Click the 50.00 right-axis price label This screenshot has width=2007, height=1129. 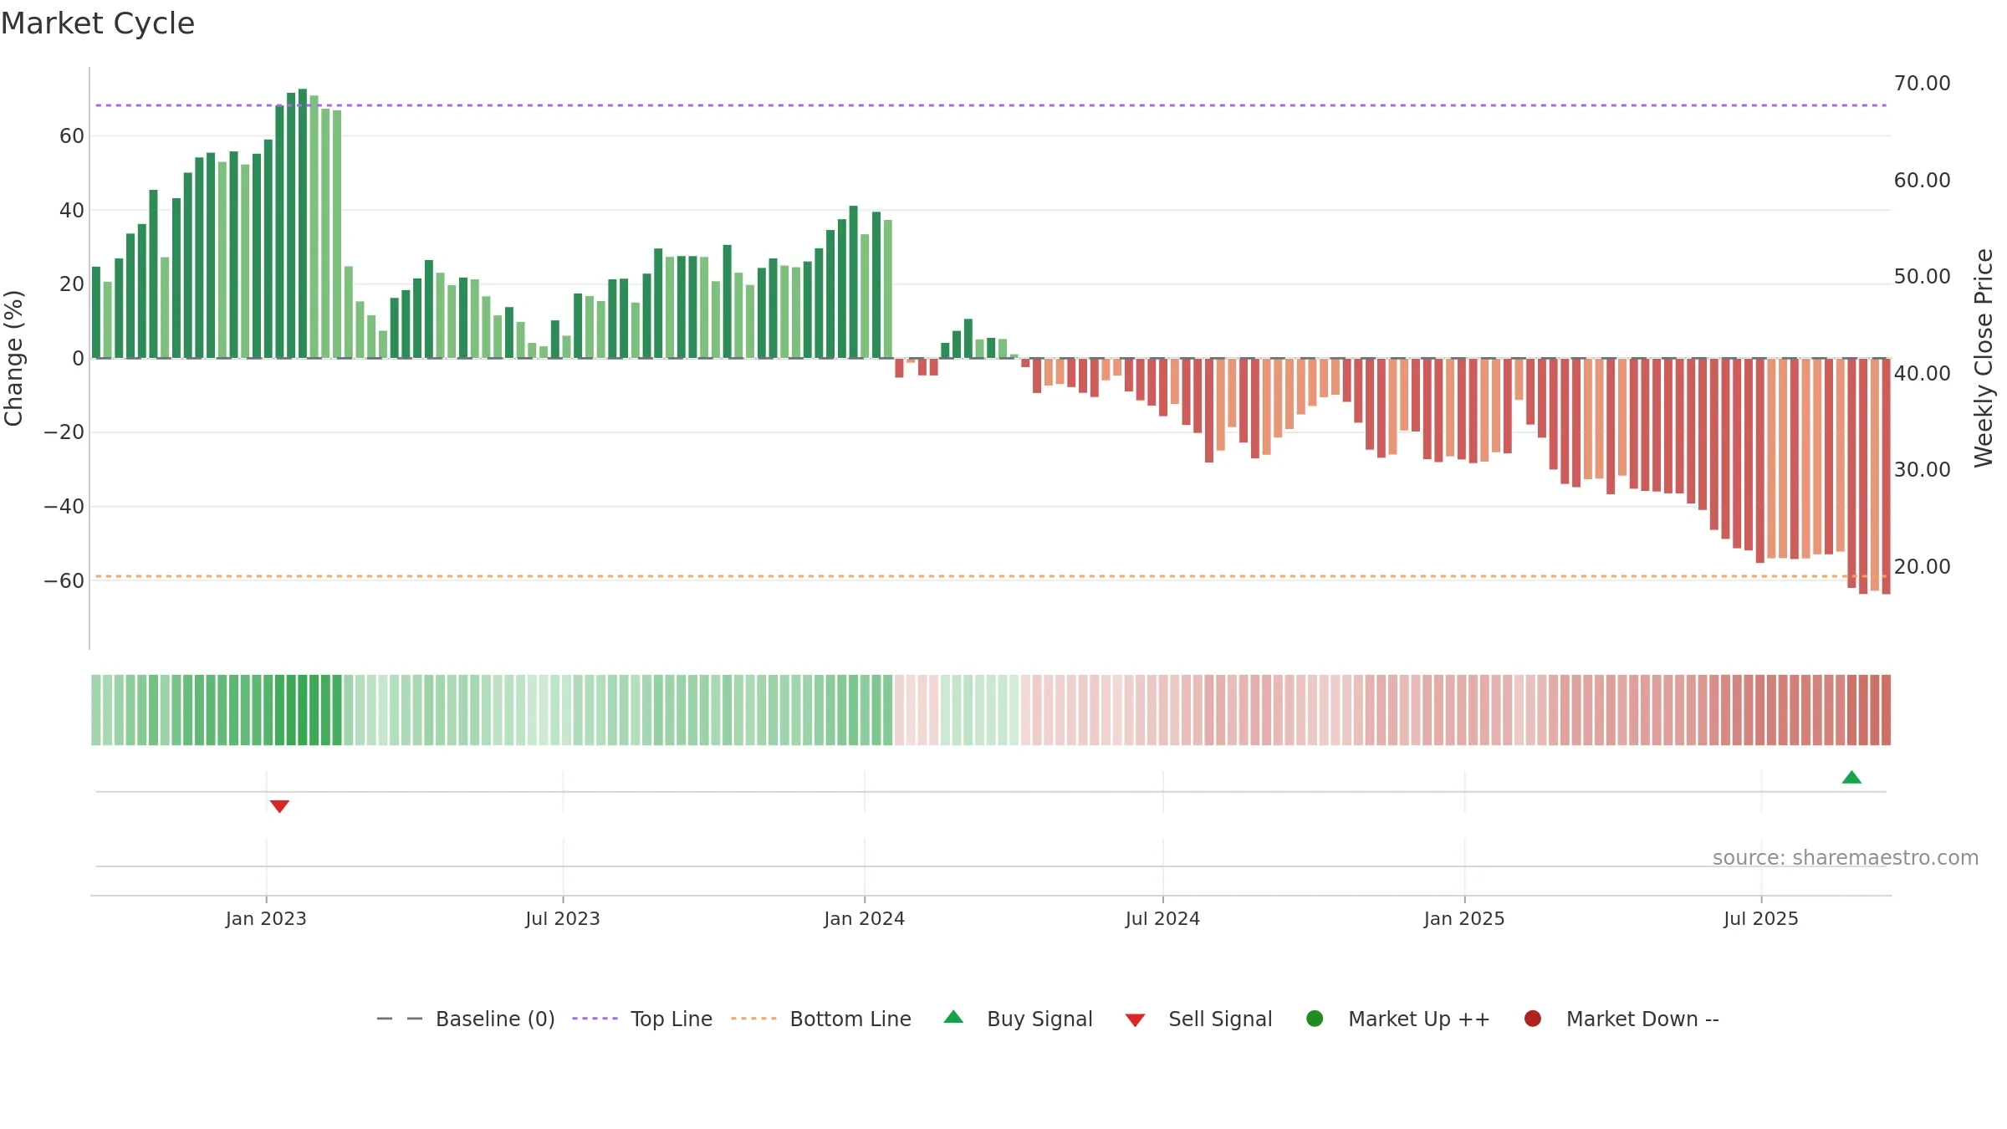(x=1922, y=277)
